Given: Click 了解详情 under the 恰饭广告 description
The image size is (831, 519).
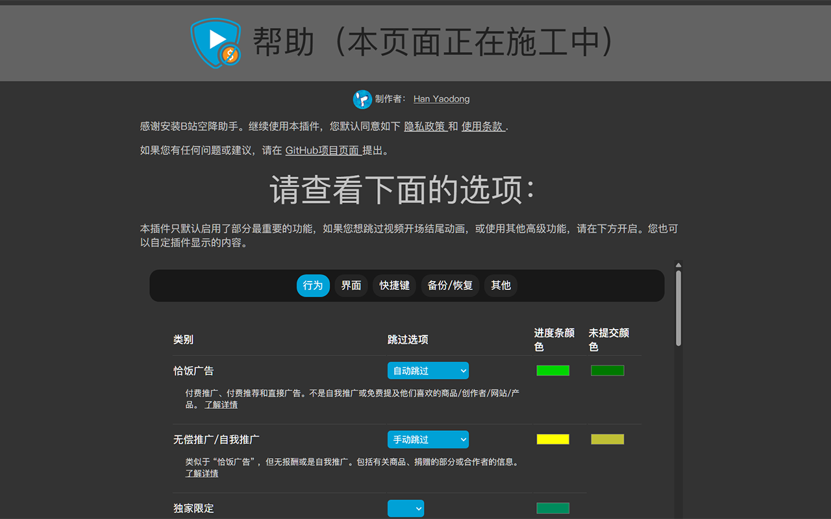Looking at the screenshot, I should [x=221, y=404].
